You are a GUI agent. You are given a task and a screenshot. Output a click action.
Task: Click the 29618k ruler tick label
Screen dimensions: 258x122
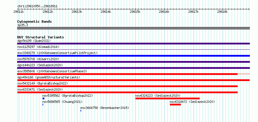223,12
